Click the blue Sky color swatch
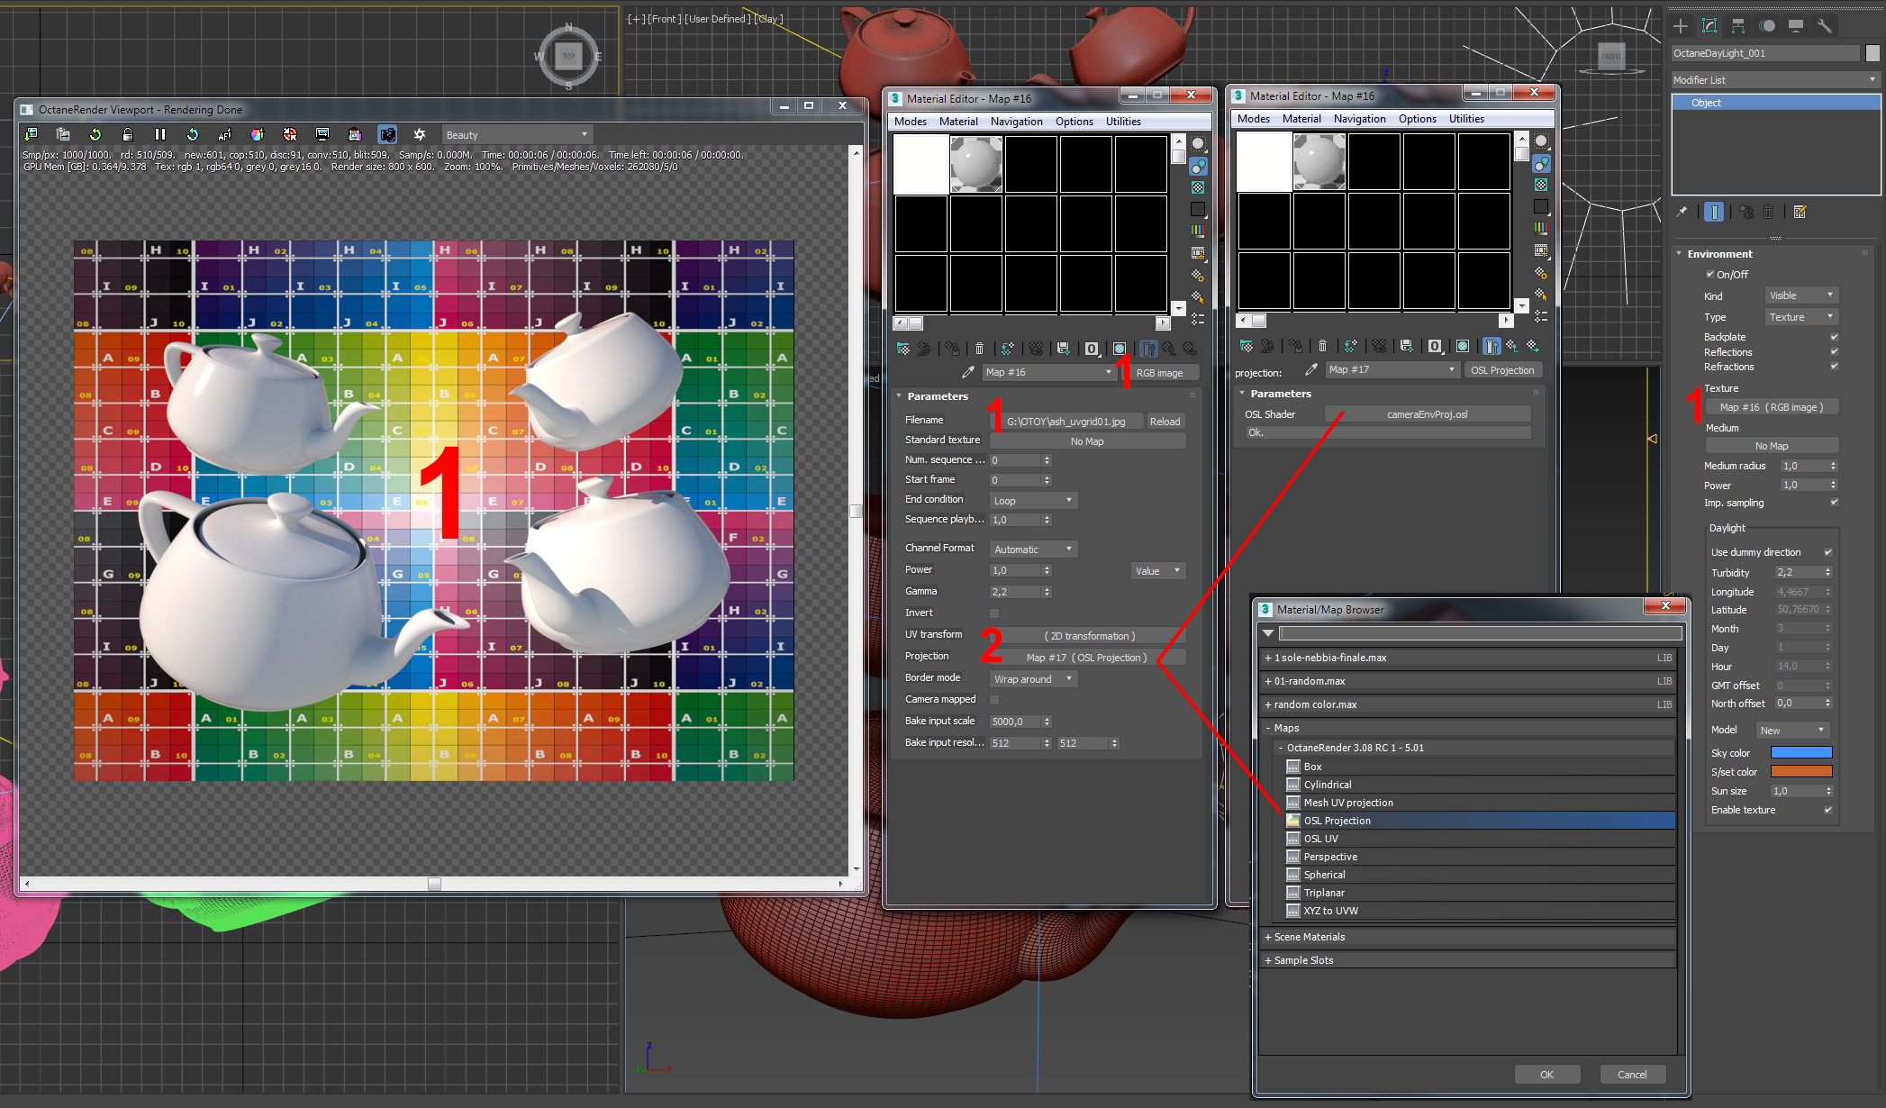The width and height of the screenshot is (1886, 1108). pyautogui.click(x=1800, y=753)
